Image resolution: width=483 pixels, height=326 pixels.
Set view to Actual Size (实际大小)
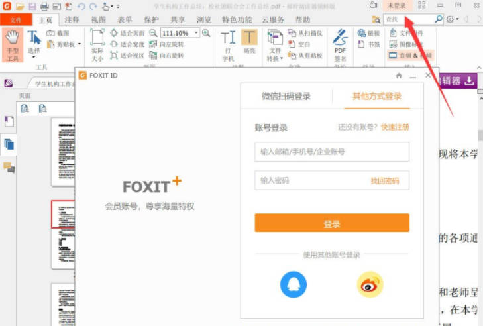(97, 45)
